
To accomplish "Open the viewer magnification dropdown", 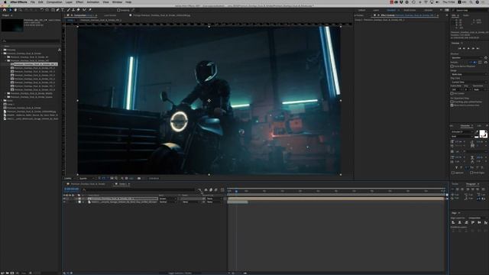I will (70, 178).
